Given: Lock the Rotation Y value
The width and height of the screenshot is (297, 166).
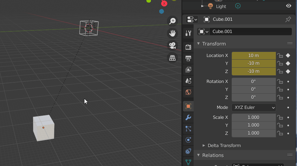Looking at the screenshot, I should coord(280,89).
